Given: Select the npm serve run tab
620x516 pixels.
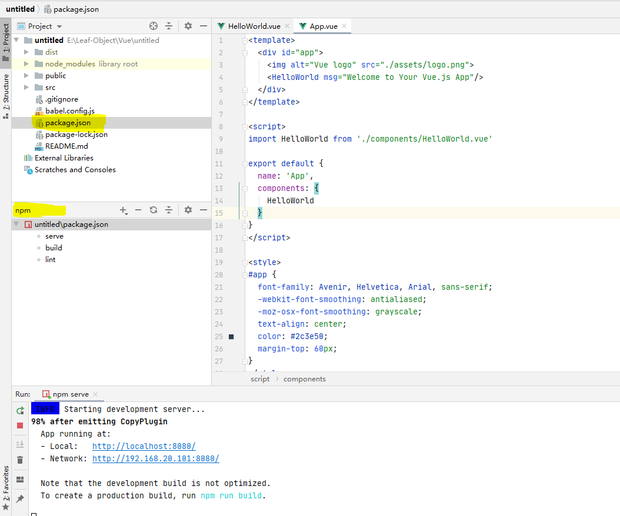Looking at the screenshot, I should (70, 394).
